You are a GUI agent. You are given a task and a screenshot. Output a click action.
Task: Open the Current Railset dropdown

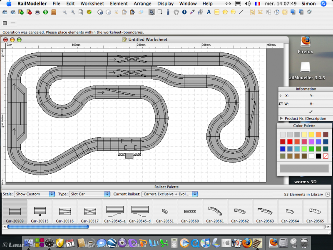click(x=169, y=194)
